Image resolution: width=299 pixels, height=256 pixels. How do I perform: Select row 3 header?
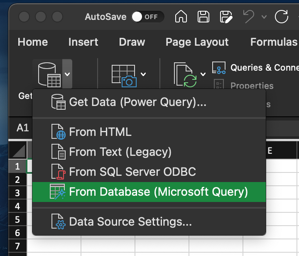[17, 193]
